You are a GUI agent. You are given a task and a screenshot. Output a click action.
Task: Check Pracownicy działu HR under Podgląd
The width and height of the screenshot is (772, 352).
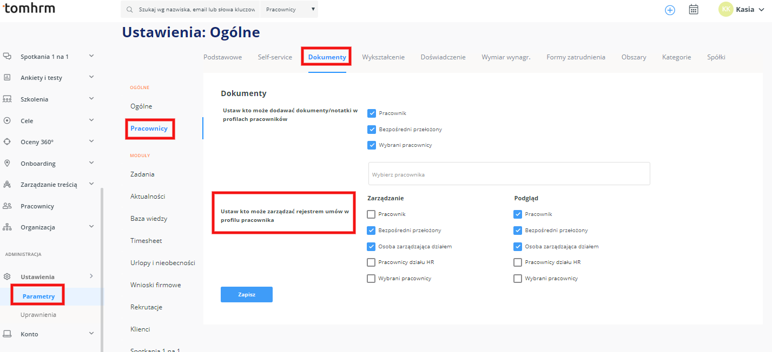[518, 262]
